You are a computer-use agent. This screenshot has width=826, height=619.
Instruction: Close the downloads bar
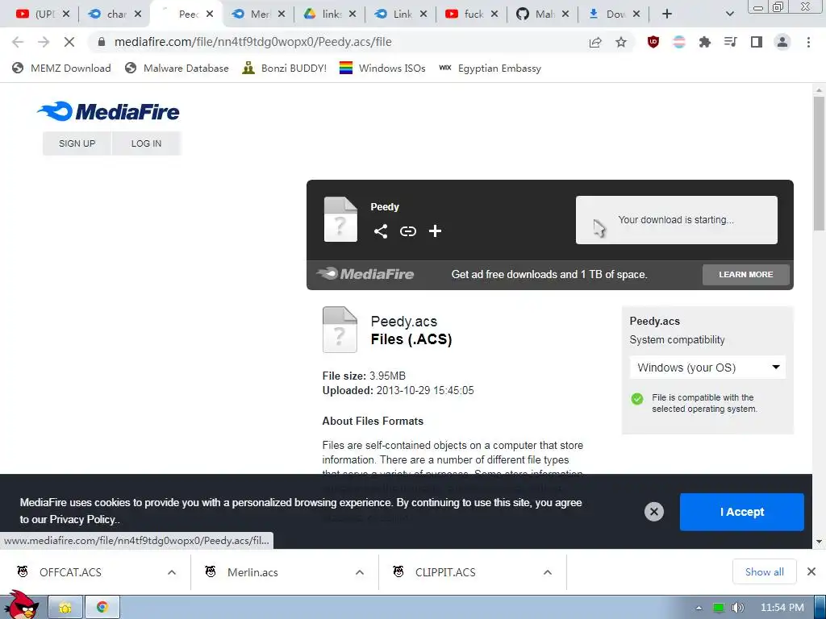[811, 571]
